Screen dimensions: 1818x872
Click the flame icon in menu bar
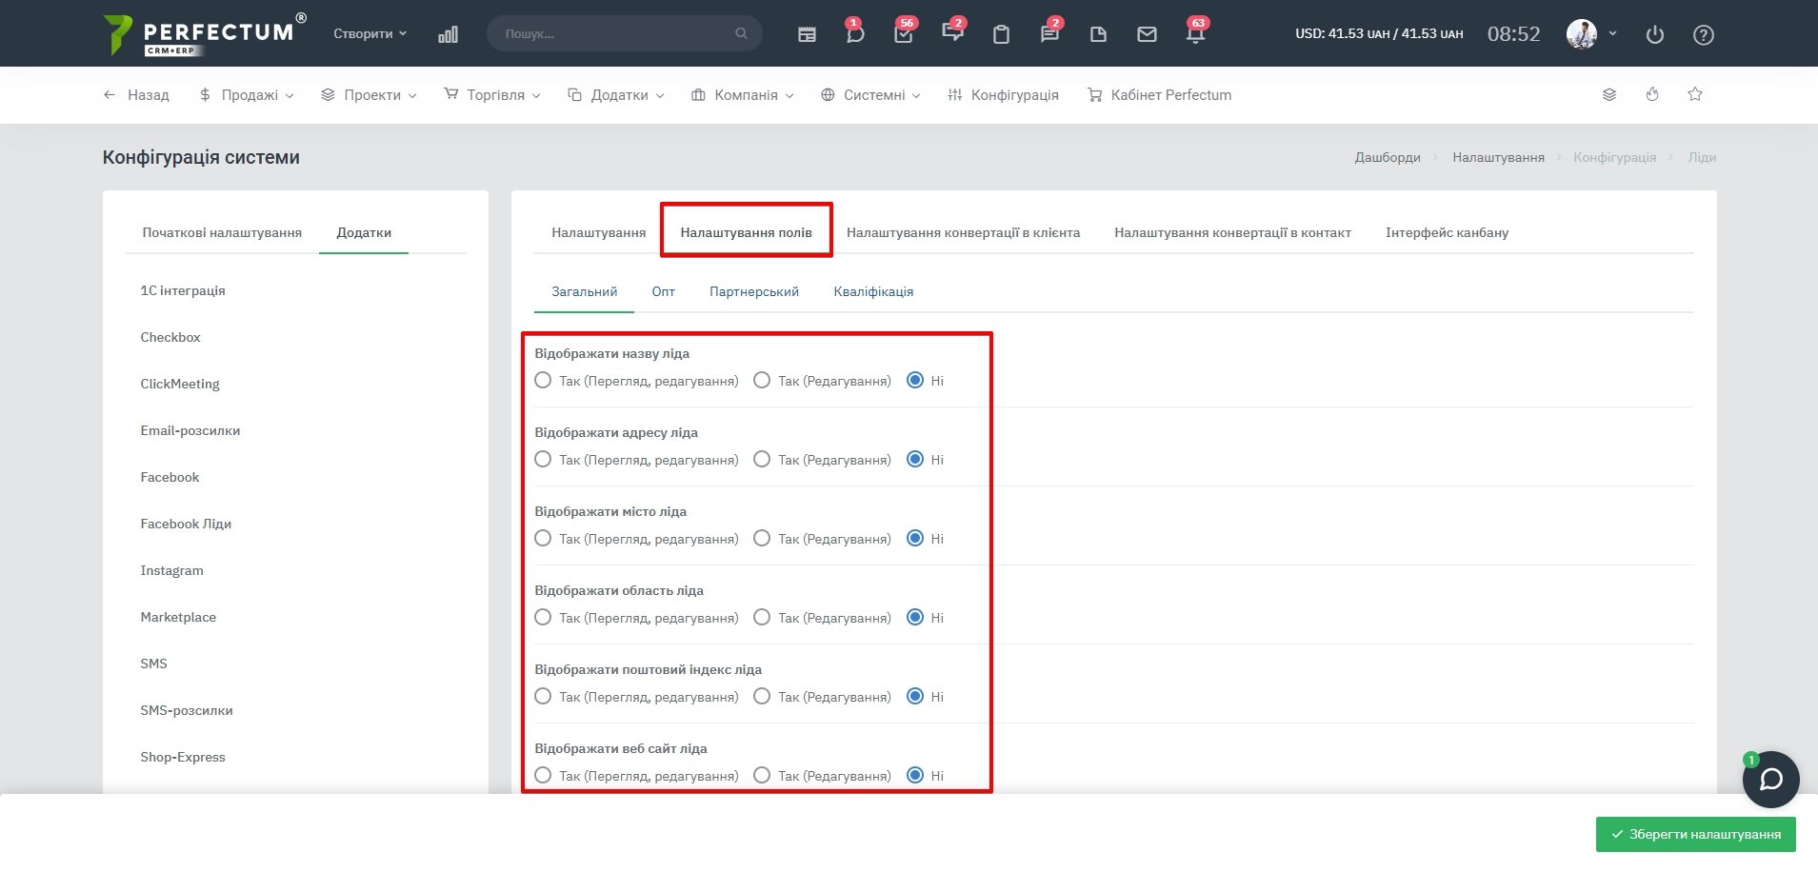tap(1652, 94)
